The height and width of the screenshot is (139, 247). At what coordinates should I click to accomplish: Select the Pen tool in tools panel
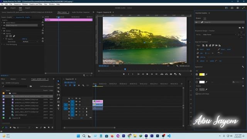coord(58,98)
